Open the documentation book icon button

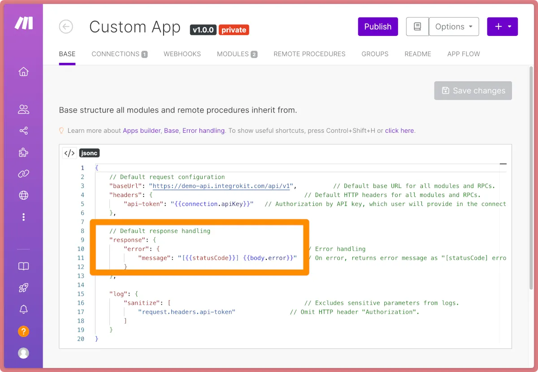[x=417, y=27]
